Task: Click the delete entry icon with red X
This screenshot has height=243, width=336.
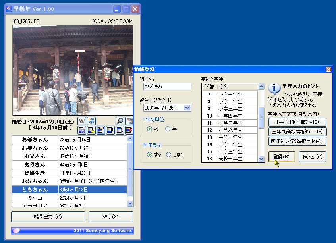Action: (x=129, y=130)
